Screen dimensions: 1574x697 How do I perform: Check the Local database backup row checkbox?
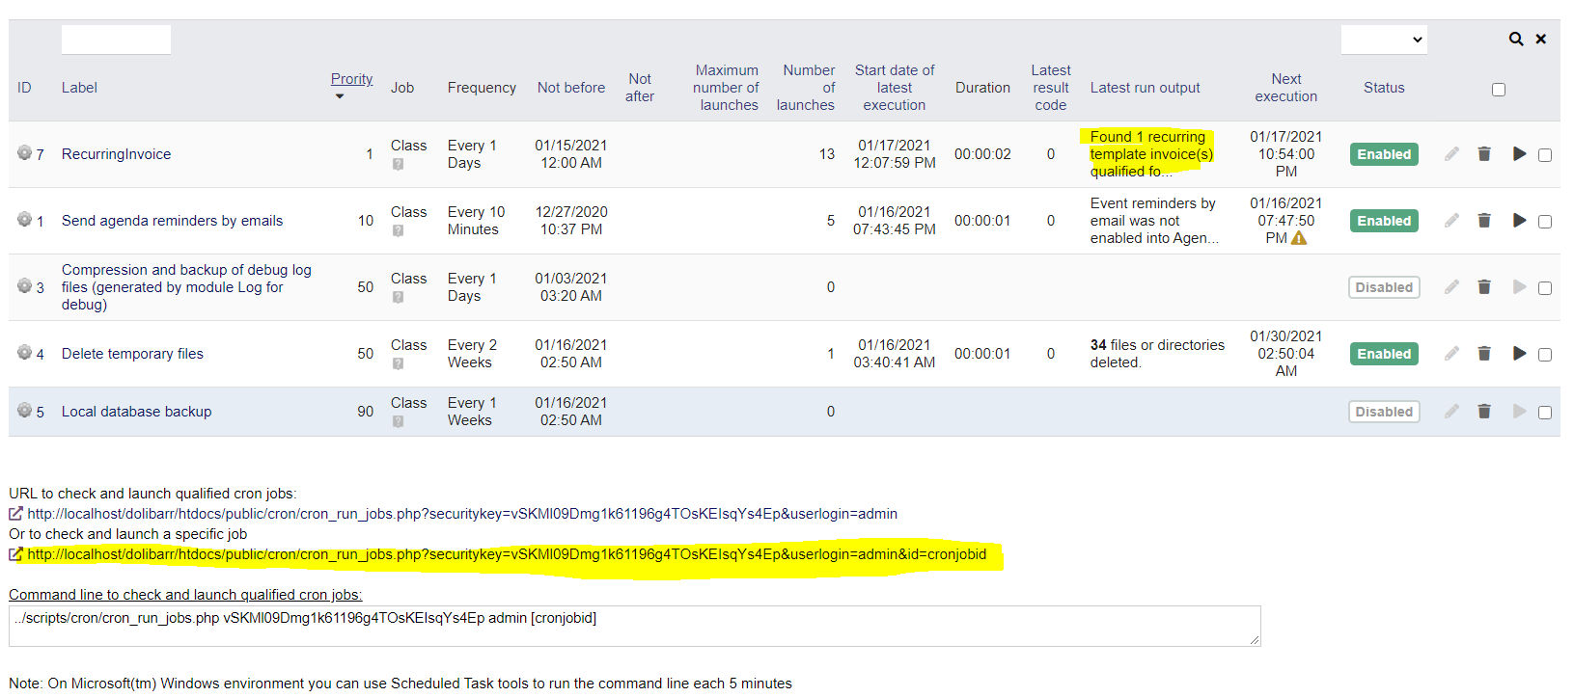click(x=1545, y=413)
